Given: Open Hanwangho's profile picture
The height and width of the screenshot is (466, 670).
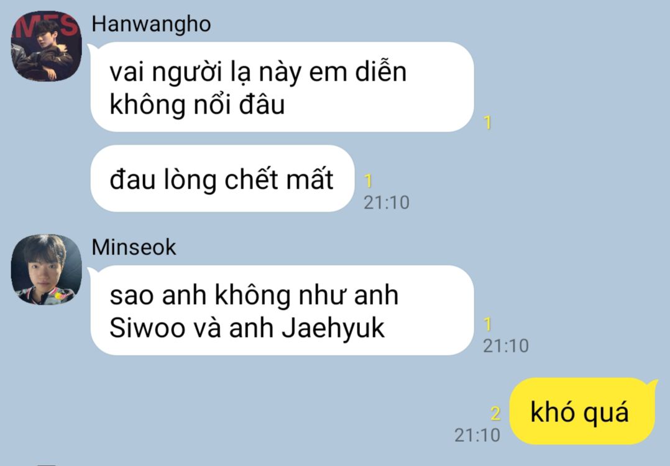Looking at the screenshot, I should 46,46.
